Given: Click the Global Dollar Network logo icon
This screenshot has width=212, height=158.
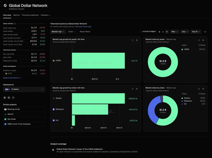Looking at the screenshot, I should 5,6.
